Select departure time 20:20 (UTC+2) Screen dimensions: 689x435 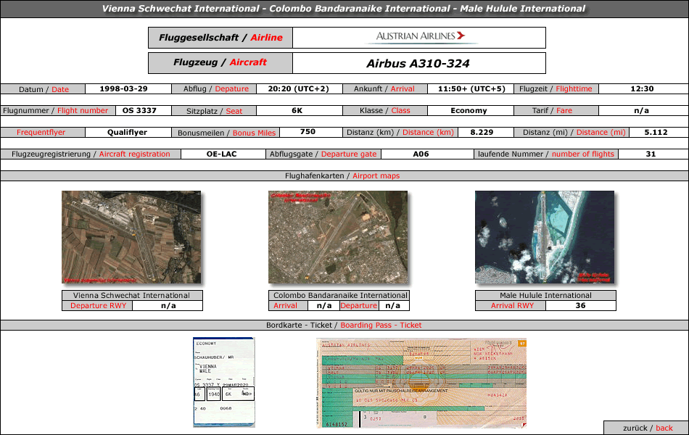click(298, 88)
